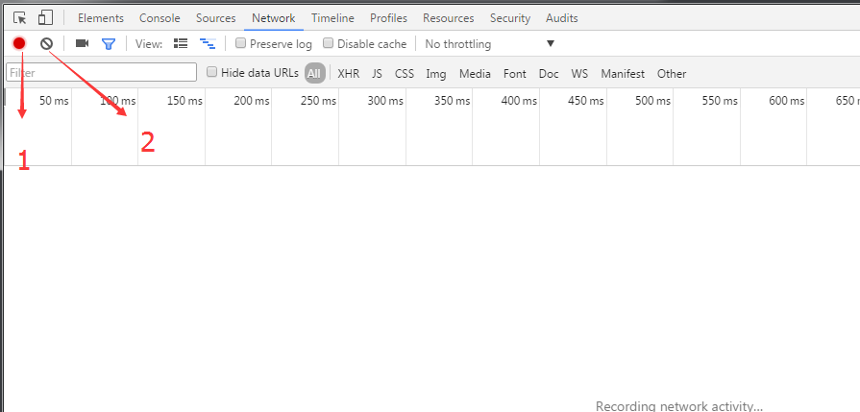Switch to large request rows view icon
This screenshot has height=412, width=860.
click(181, 43)
